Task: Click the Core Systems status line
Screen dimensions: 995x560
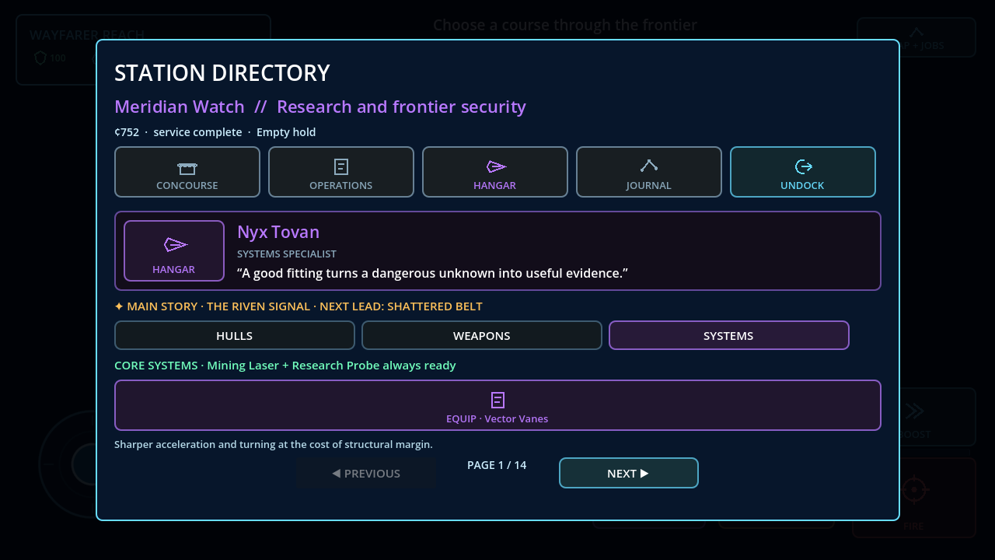Action: (285, 366)
